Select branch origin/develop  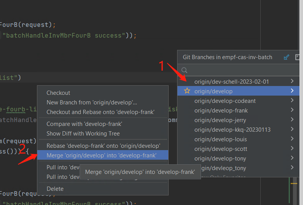pos(238,91)
